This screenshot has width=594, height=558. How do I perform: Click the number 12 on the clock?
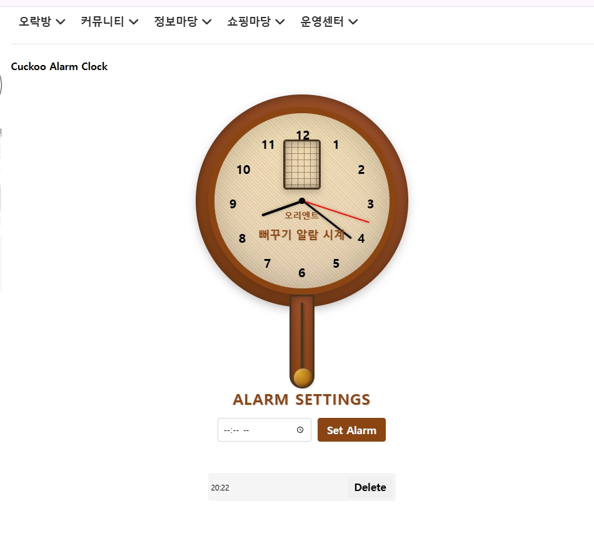(x=303, y=134)
